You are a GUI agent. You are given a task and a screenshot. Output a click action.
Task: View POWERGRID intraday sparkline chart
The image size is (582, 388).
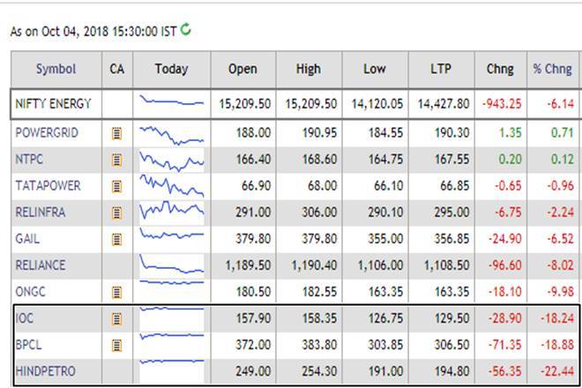[171, 136]
